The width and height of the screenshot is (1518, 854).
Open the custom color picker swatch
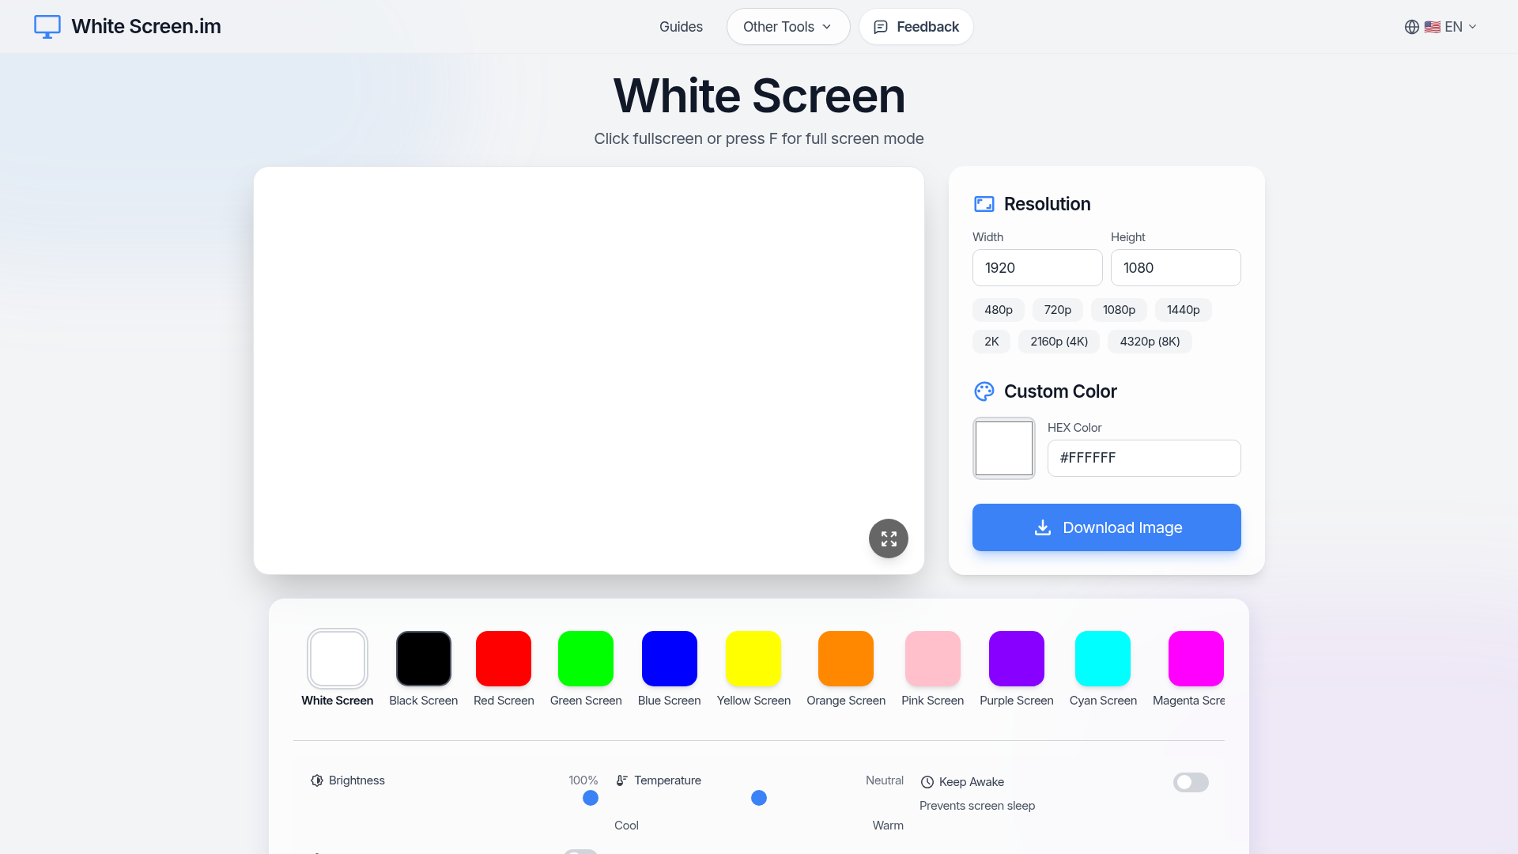coord(1004,448)
